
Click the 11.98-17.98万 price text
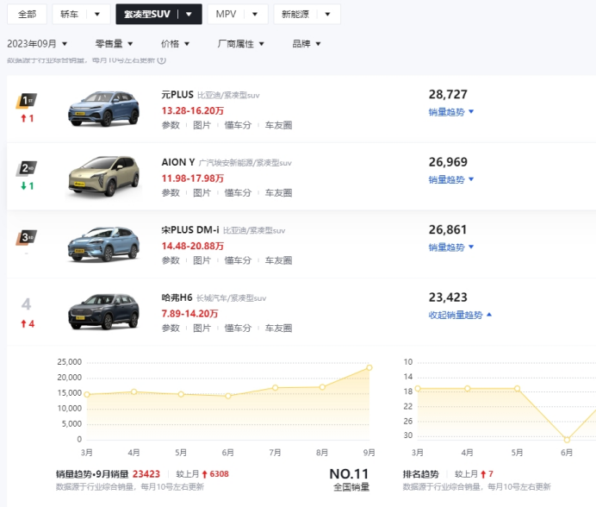(x=193, y=178)
